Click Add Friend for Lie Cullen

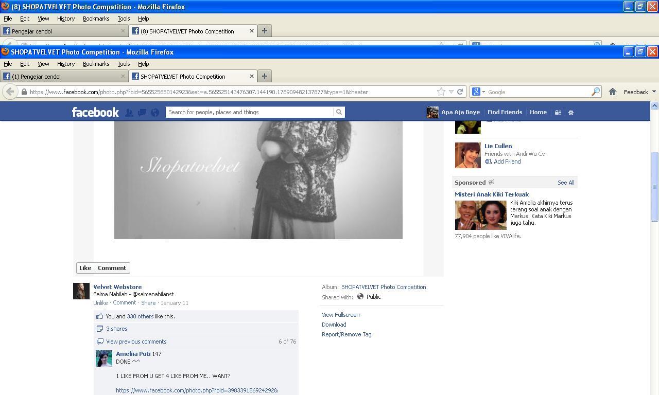coord(502,161)
